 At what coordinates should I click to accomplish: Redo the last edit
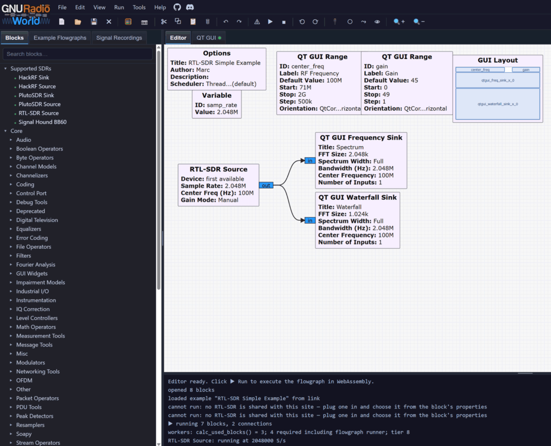239,21
